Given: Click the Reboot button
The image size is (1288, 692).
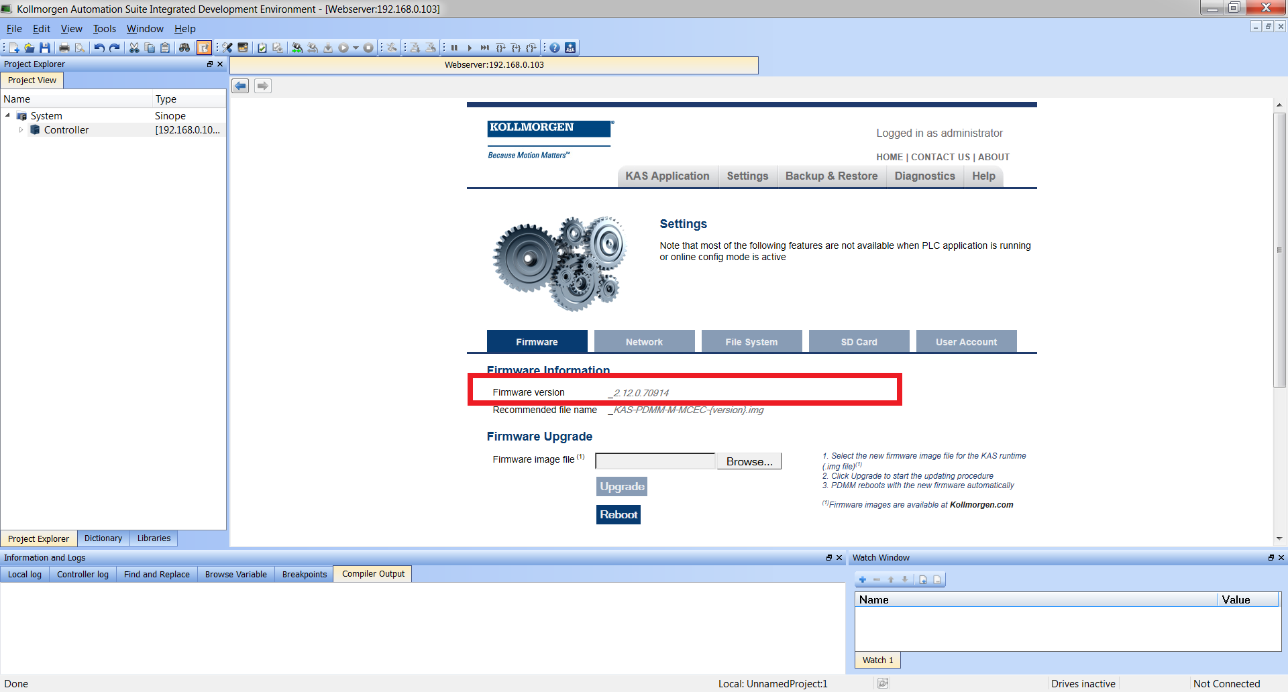Looking at the screenshot, I should [x=619, y=514].
